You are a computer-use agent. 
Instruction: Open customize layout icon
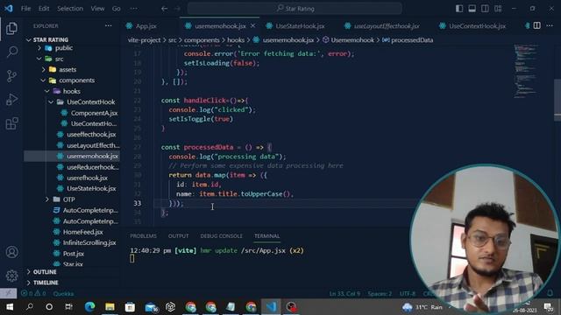pos(498,8)
